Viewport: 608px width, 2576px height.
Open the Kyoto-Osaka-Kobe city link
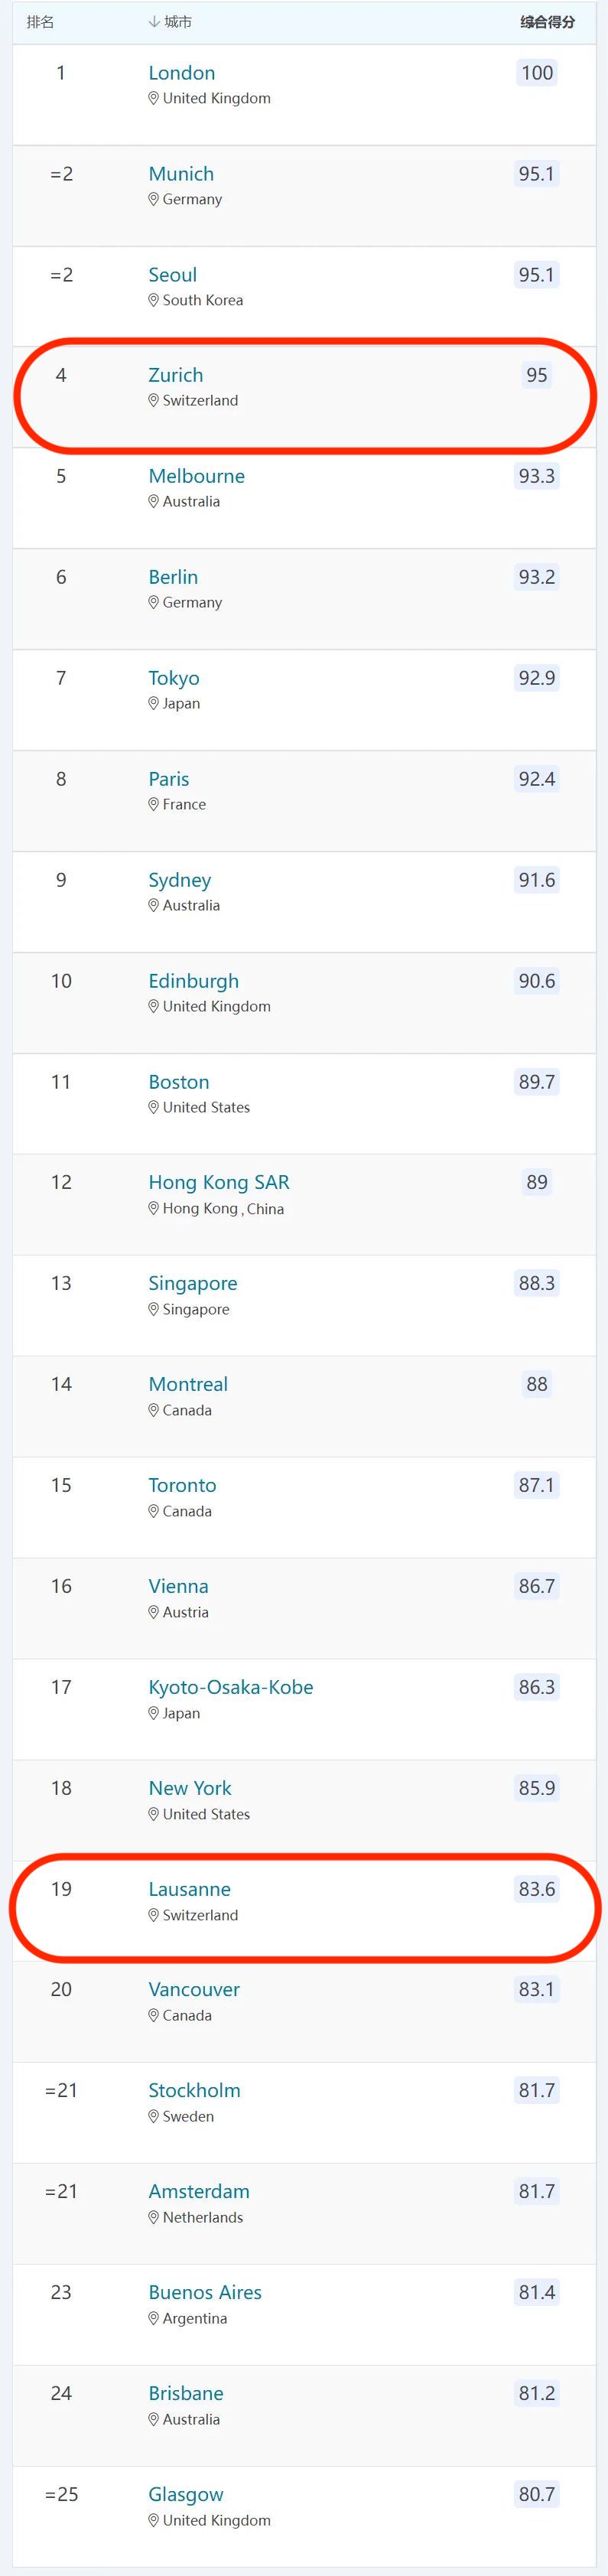(231, 1687)
